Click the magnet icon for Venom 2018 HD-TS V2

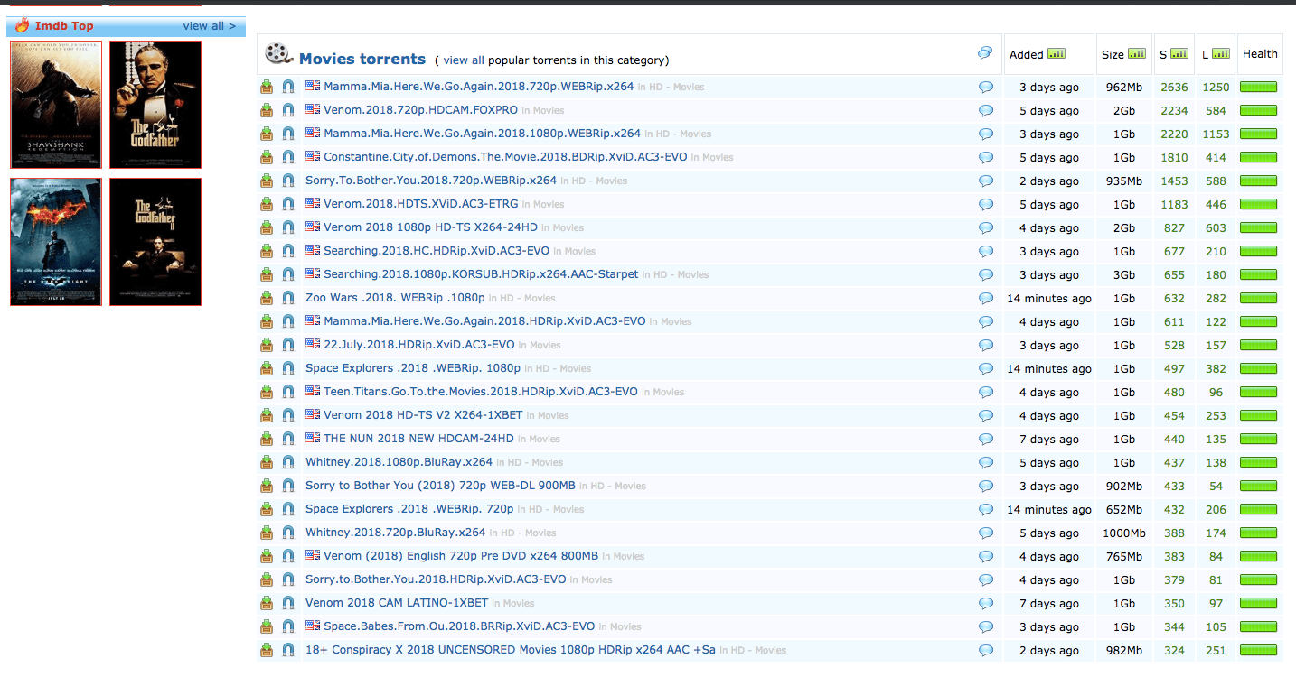[288, 415]
